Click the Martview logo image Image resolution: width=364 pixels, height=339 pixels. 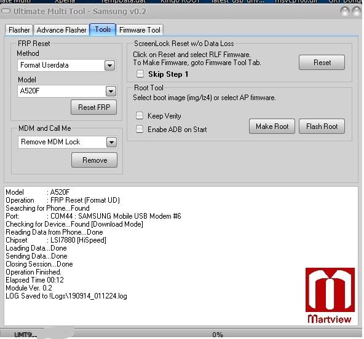tap(330, 295)
